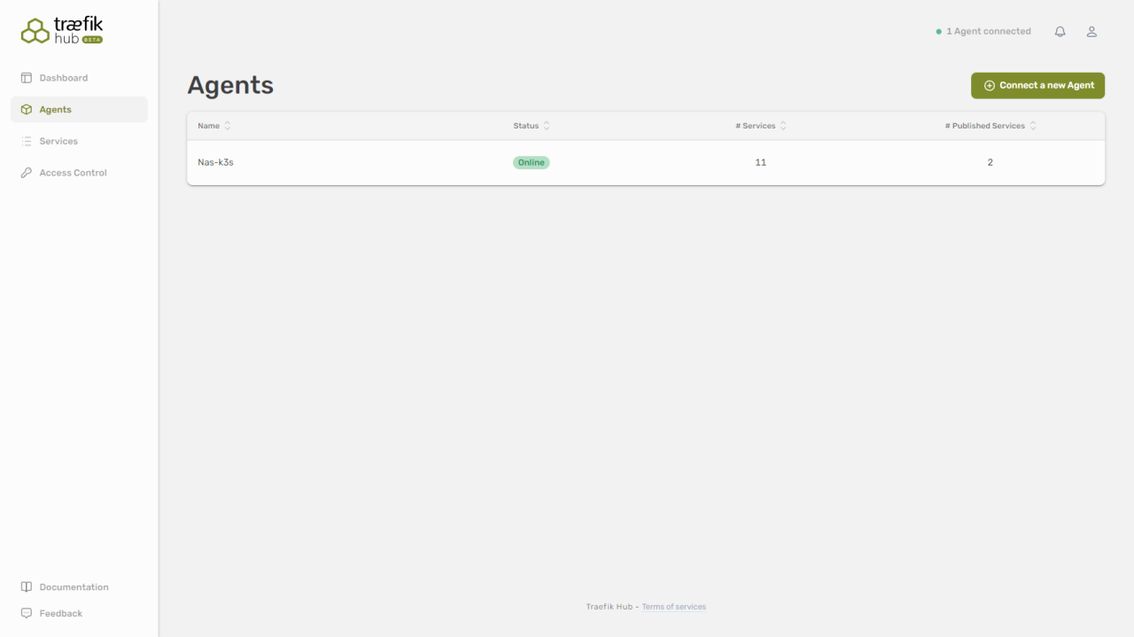Click the Feedback speech bubble icon

(27, 613)
